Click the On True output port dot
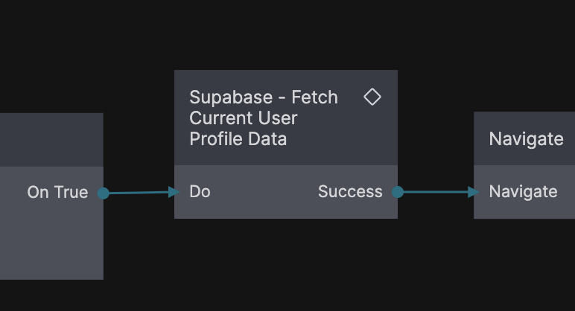575x311 pixels. click(x=104, y=193)
